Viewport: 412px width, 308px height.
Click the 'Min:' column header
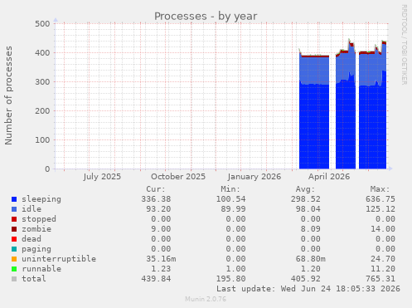click(x=230, y=189)
